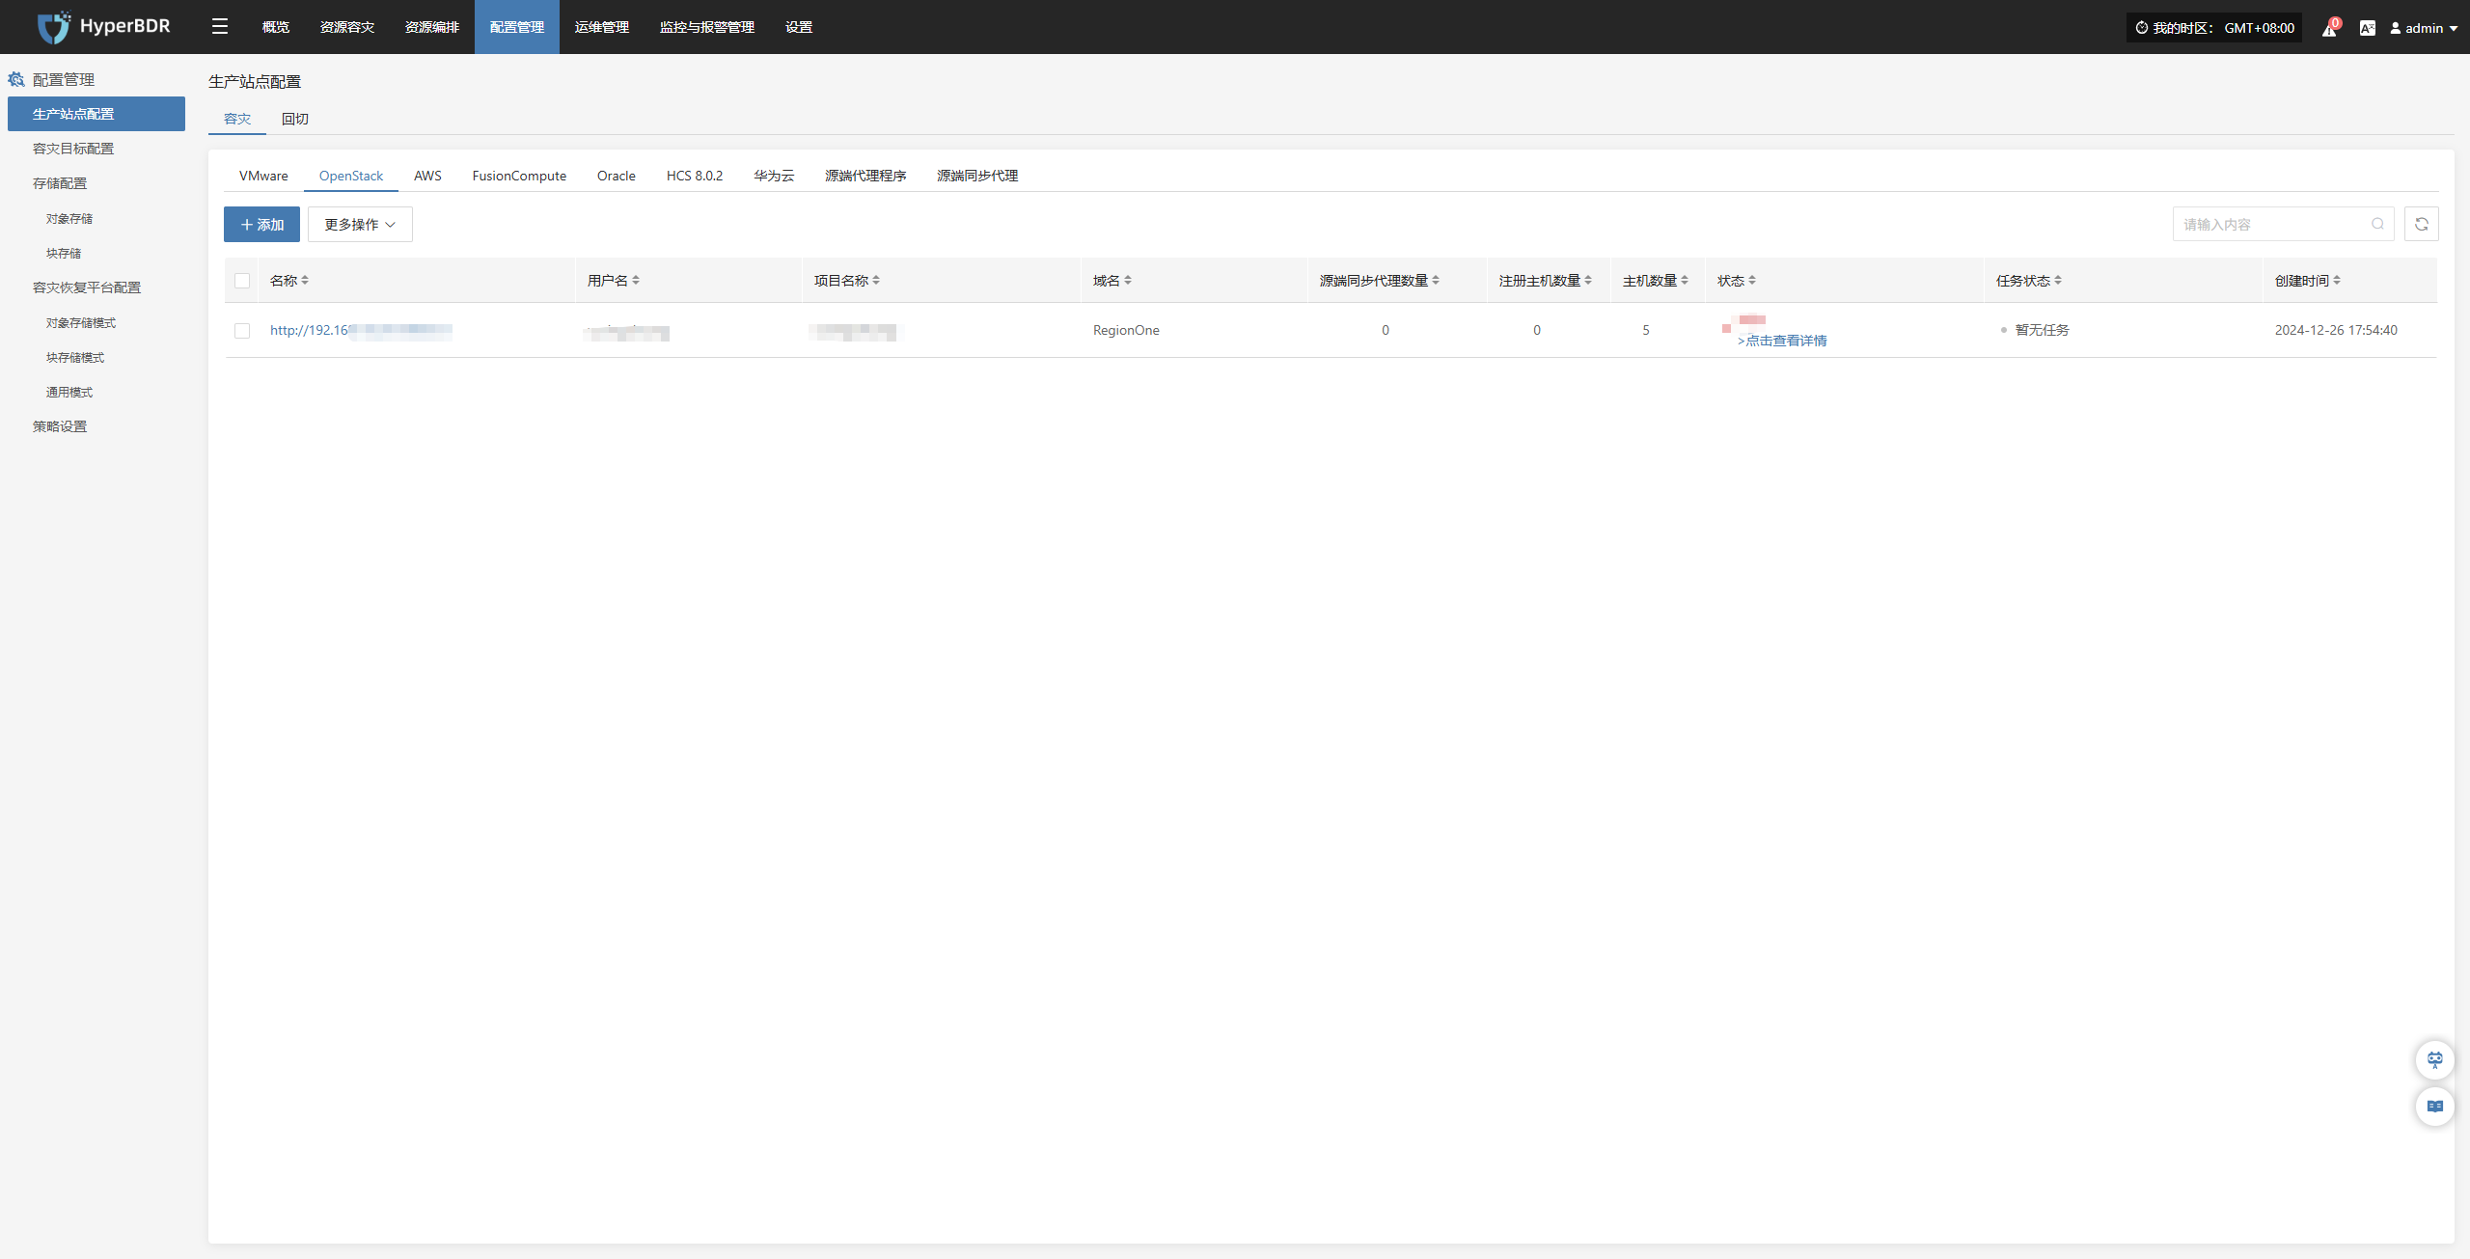Toggle the select-all header checkbox

(242, 281)
